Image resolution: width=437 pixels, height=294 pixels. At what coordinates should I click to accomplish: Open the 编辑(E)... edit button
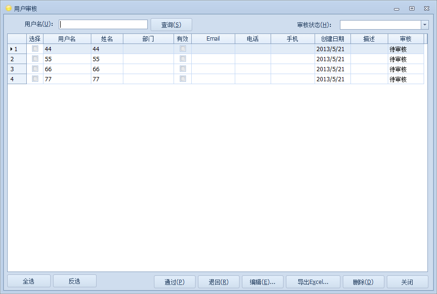[x=262, y=282]
